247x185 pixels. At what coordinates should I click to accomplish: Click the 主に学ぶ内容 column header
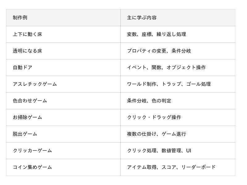coord(178,18)
